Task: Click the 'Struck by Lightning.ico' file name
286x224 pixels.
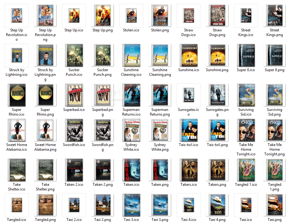Action: [17, 72]
